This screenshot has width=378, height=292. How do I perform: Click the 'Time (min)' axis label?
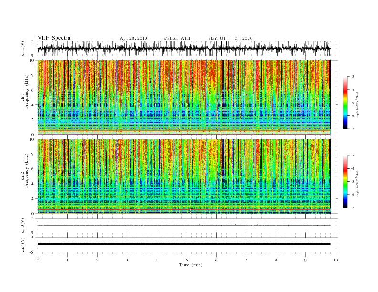coord(191,265)
